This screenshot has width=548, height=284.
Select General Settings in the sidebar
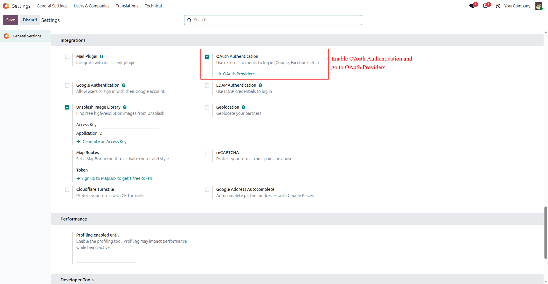[26, 36]
